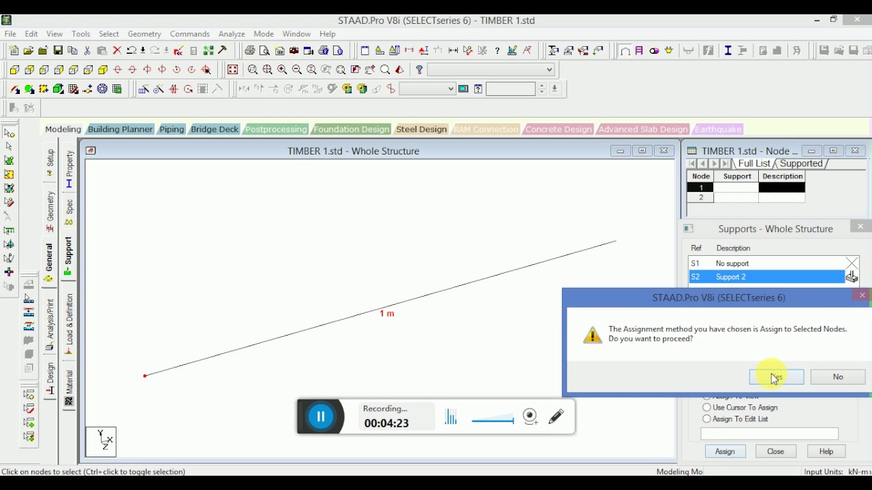Click the Help button in Supports panel
This screenshot has height=490, width=872.
[x=826, y=451]
